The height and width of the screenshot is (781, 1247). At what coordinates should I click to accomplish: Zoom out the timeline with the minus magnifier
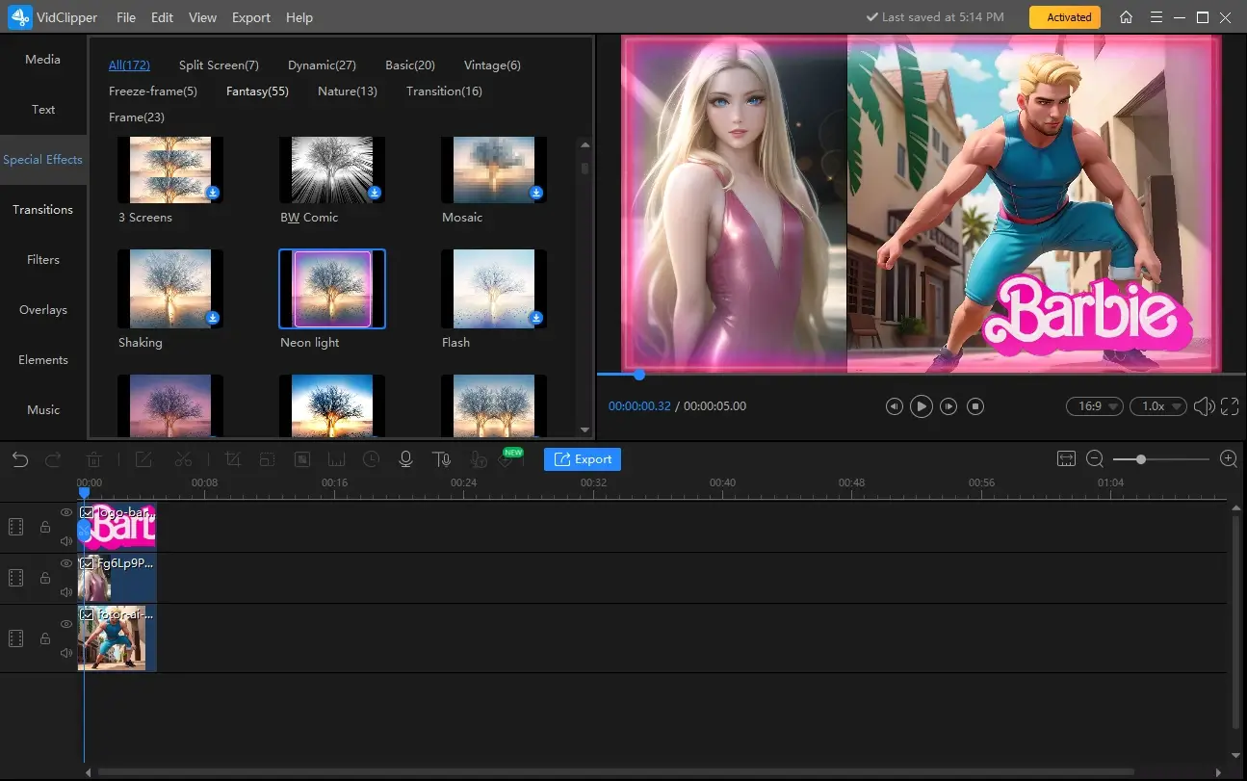pos(1095,459)
